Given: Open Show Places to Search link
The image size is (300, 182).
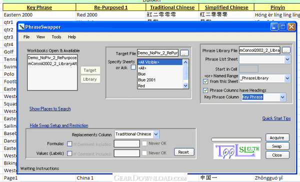Looking at the screenshot, I should coord(50,108).
